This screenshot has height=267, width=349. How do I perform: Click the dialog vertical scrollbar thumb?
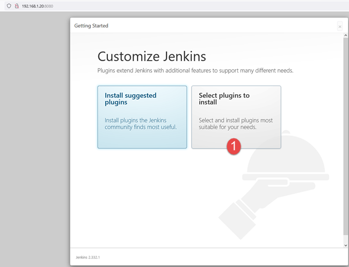345,137
